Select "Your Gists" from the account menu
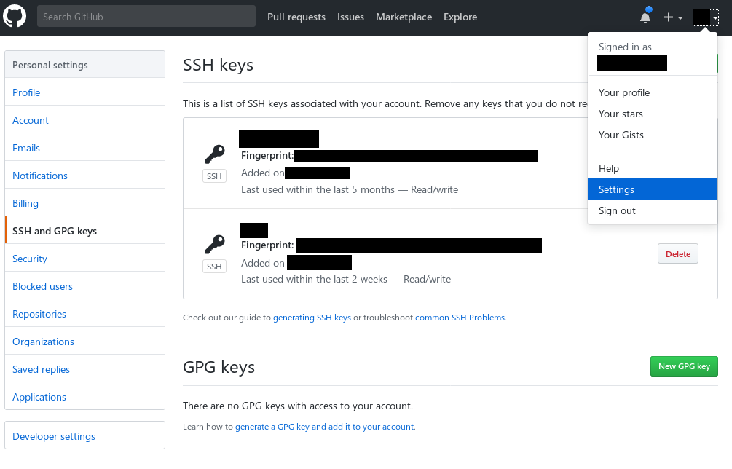 [621, 135]
